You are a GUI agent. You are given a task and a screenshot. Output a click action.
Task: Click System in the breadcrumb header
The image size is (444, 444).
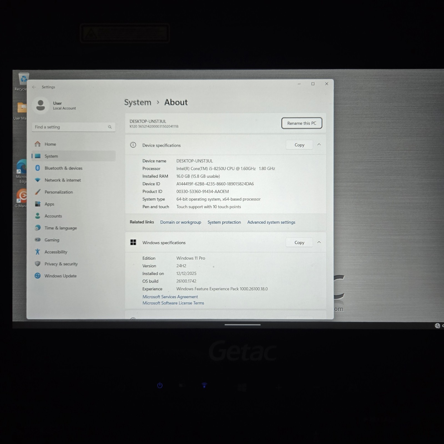click(138, 102)
